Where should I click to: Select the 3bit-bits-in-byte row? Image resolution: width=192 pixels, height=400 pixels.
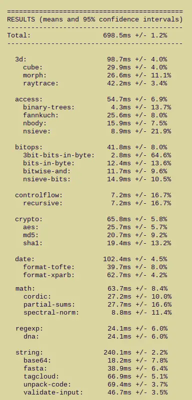(x=97, y=155)
